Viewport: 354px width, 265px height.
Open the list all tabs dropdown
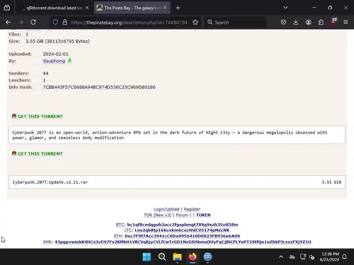point(285,8)
